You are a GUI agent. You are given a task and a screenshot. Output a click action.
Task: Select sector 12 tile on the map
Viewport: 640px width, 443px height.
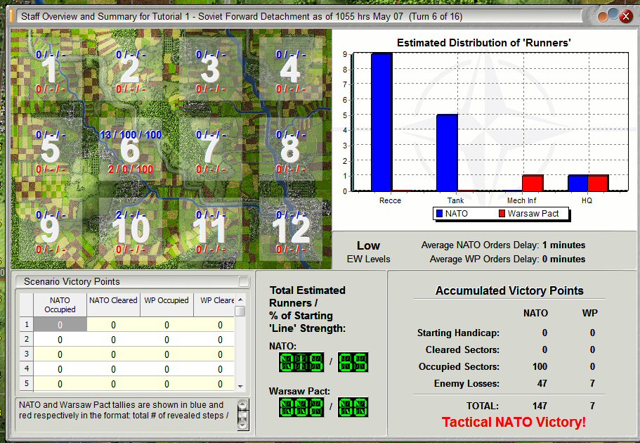coord(291,230)
